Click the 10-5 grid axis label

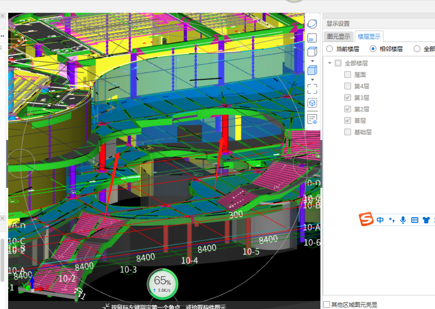tap(251, 252)
